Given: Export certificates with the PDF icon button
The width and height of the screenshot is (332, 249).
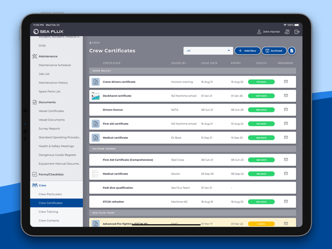Looking at the screenshot, I should [292, 51].
